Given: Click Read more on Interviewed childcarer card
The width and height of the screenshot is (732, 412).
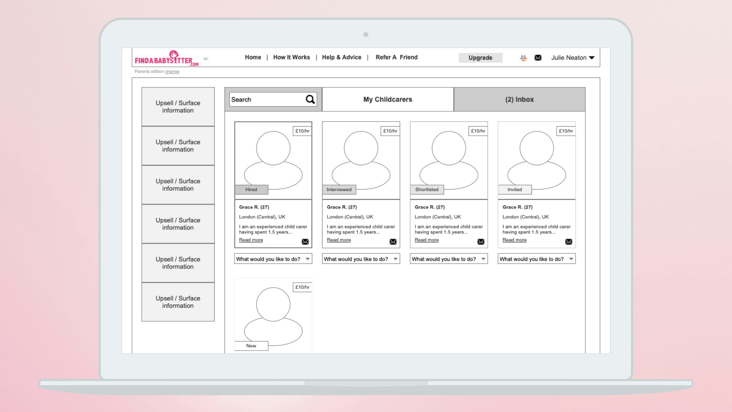Looking at the screenshot, I should click(x=339, y=240).
